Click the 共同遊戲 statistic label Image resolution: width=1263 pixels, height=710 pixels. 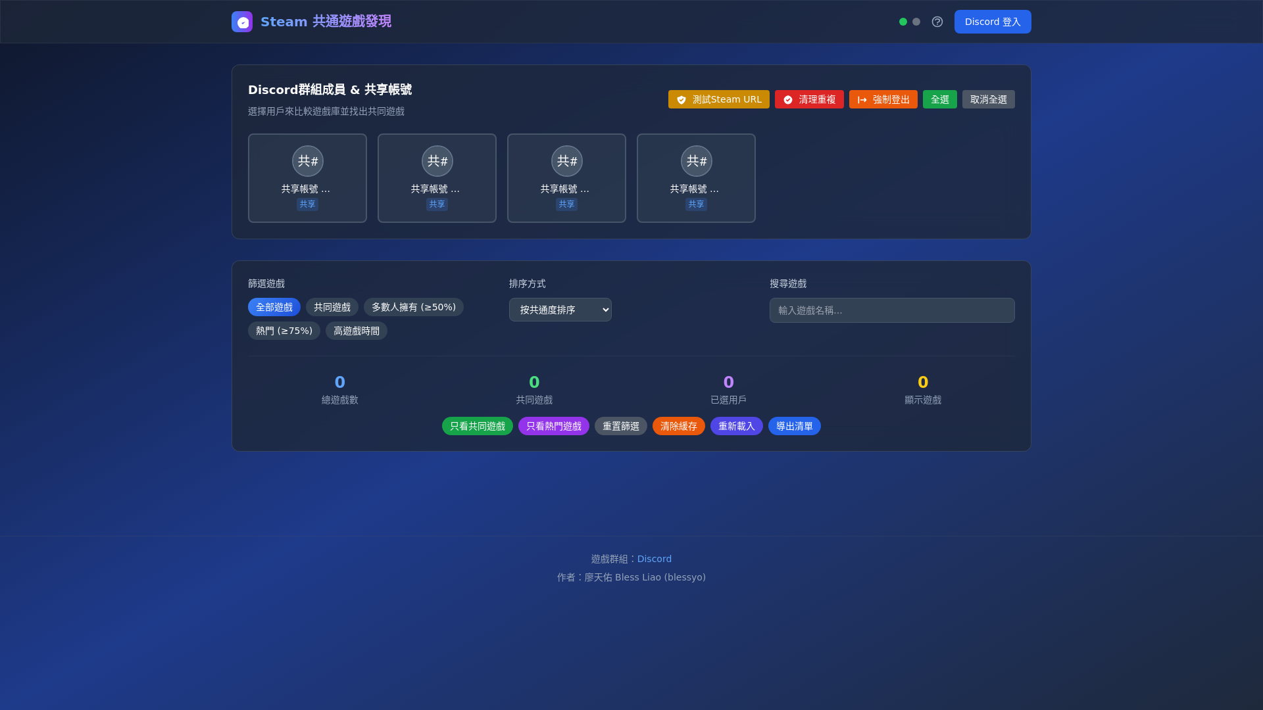tap(534, 400)
